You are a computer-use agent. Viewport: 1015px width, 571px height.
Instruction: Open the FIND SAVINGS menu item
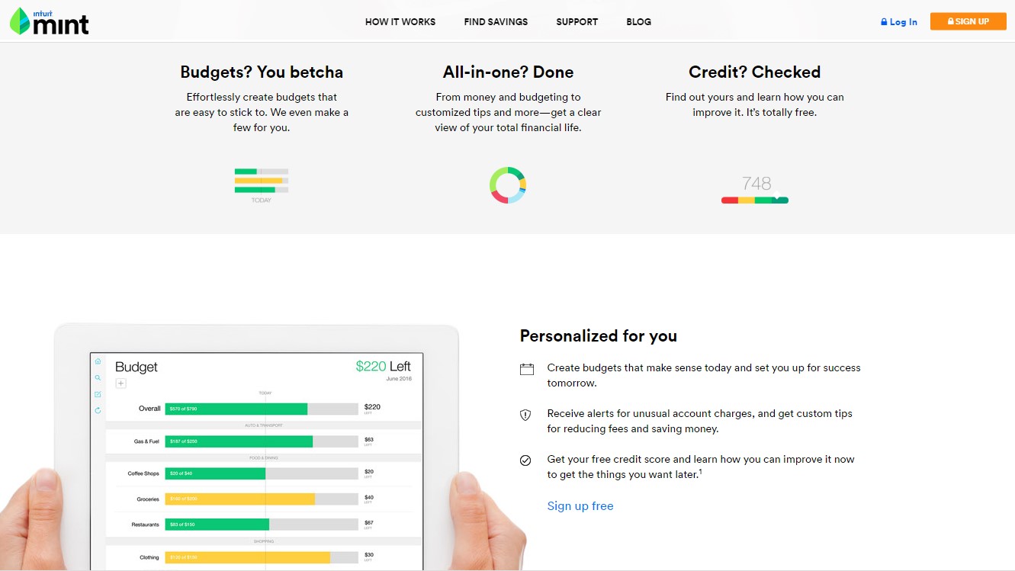coord(496,21)
